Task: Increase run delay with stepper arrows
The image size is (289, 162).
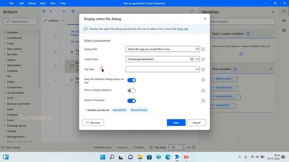Action: 183,146
